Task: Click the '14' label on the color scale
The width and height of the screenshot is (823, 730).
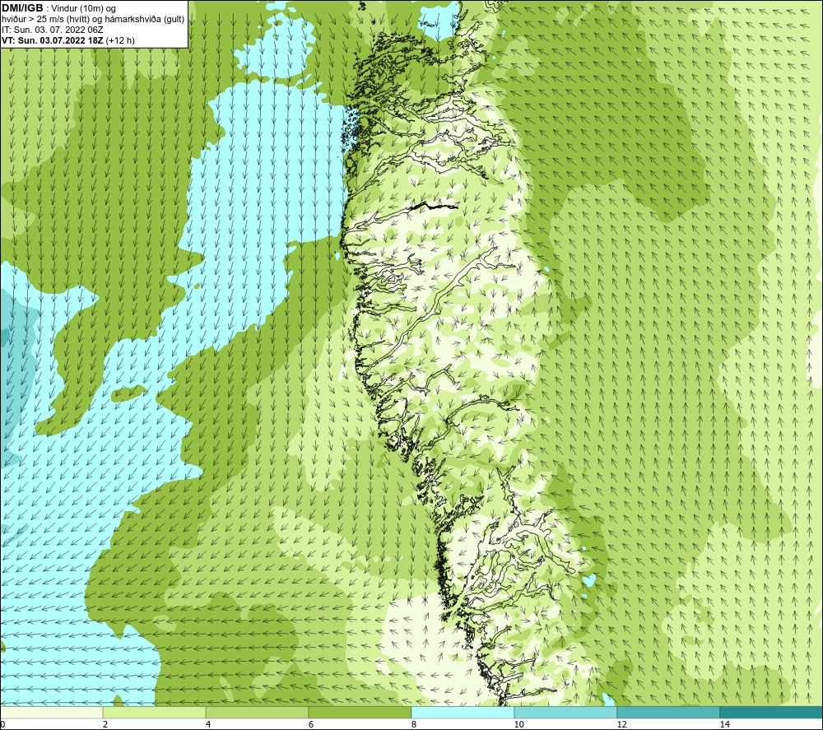Action: (x=724, y=724)
